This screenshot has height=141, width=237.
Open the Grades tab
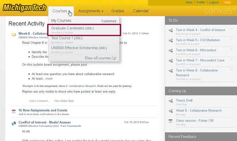pos(118,11)
